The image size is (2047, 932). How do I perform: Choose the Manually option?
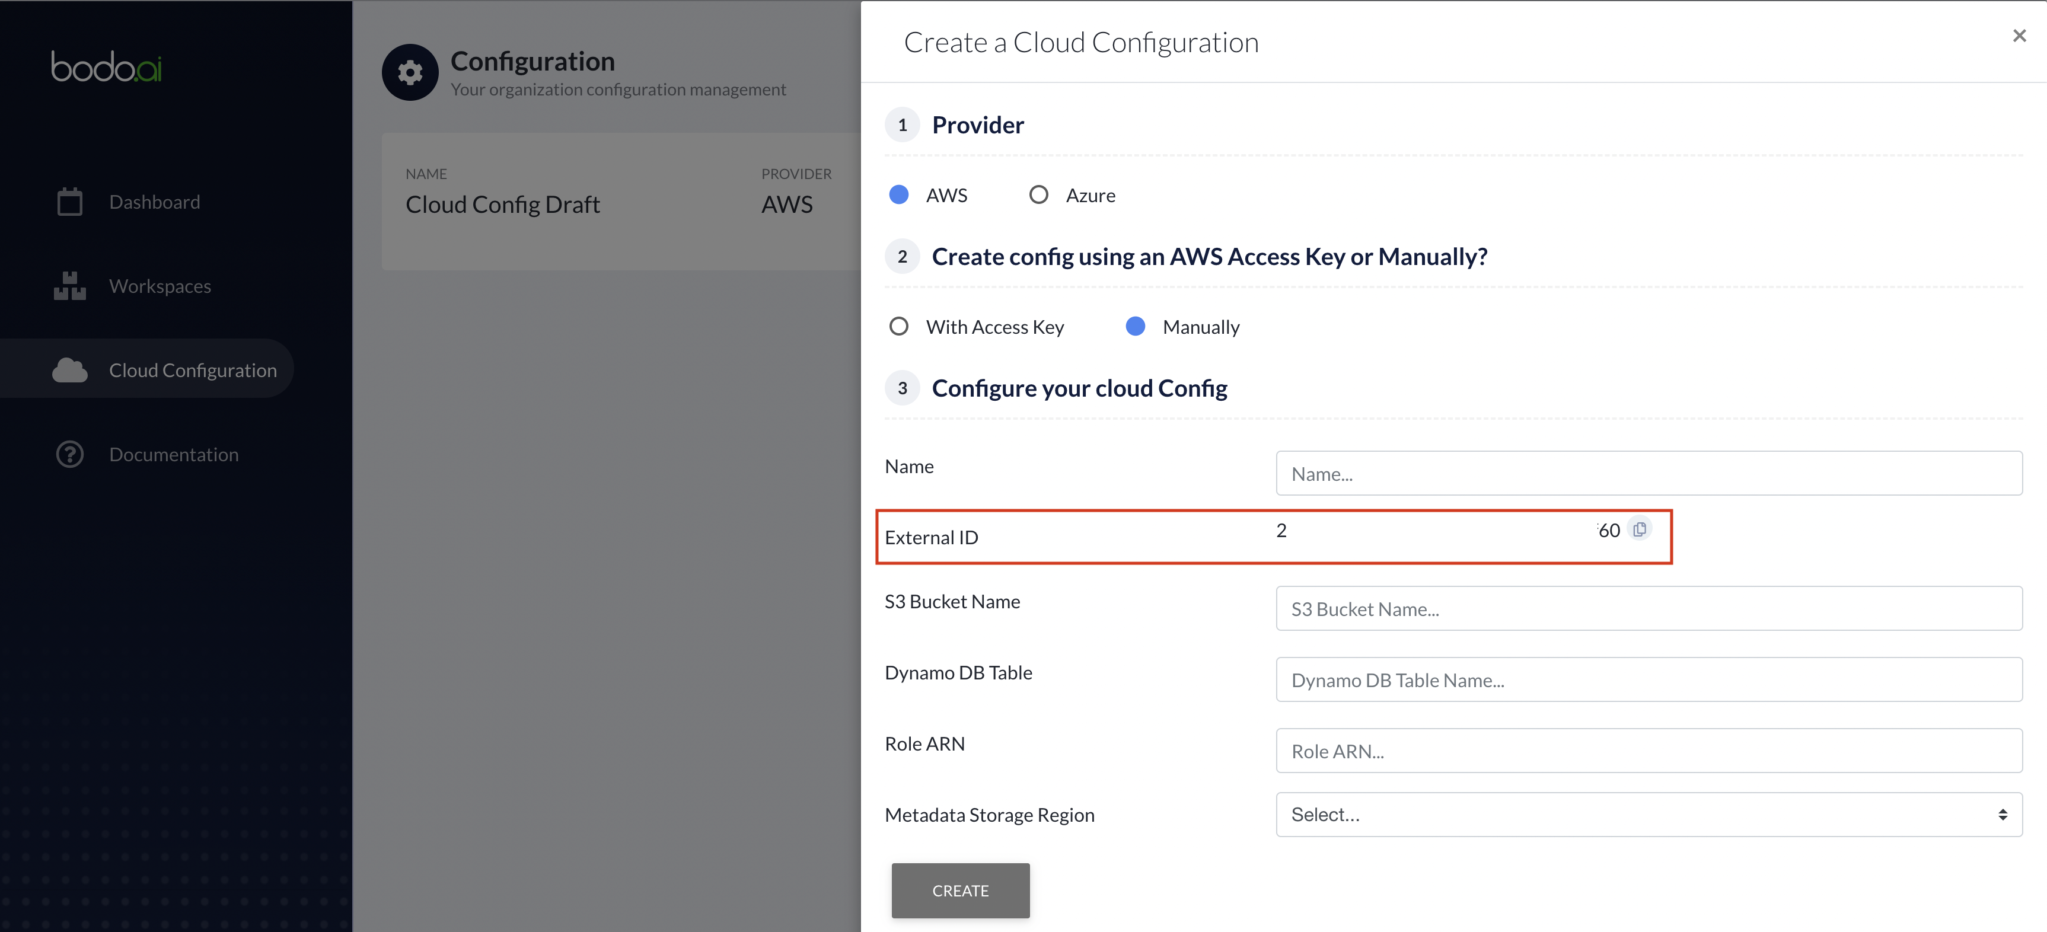click(1136, 327)
